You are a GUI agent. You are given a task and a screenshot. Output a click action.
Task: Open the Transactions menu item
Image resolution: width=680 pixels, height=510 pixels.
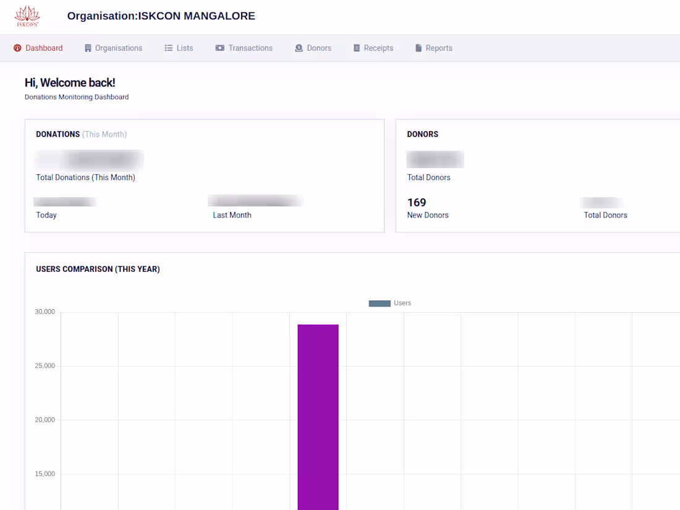[244, 48]
